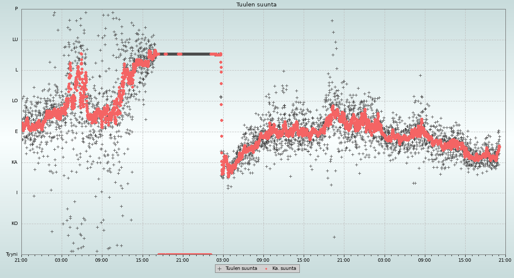Click the chart title 'Tuulen suunta'

click(257, 5)
